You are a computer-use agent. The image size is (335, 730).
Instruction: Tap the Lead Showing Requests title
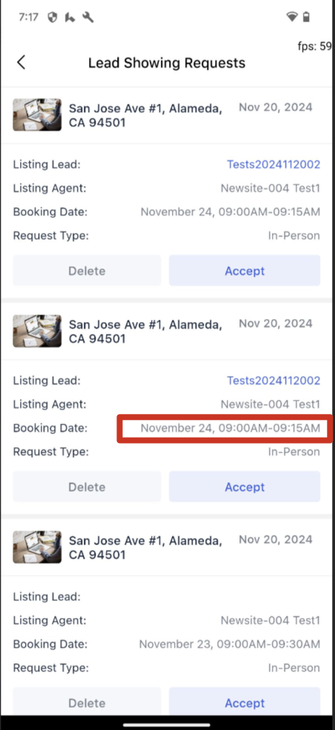click(x=167, y=62)
